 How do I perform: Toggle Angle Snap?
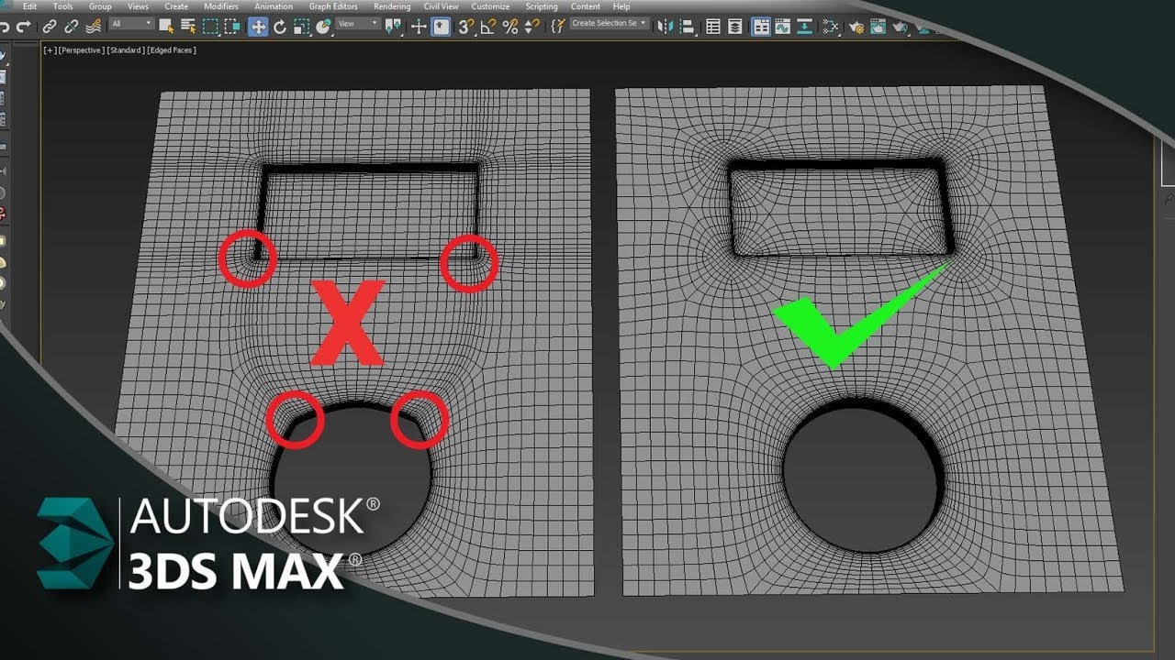[488, 27]
